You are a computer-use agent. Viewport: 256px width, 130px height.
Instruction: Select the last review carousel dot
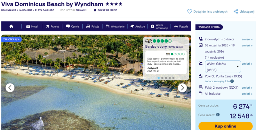click(x=173, y=78)
